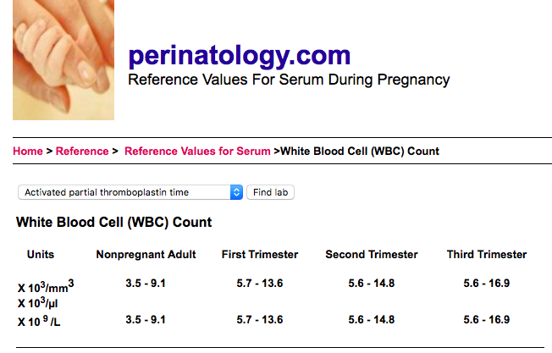
Task: Select the Third Trimester column header
Action: pos(487,255)
